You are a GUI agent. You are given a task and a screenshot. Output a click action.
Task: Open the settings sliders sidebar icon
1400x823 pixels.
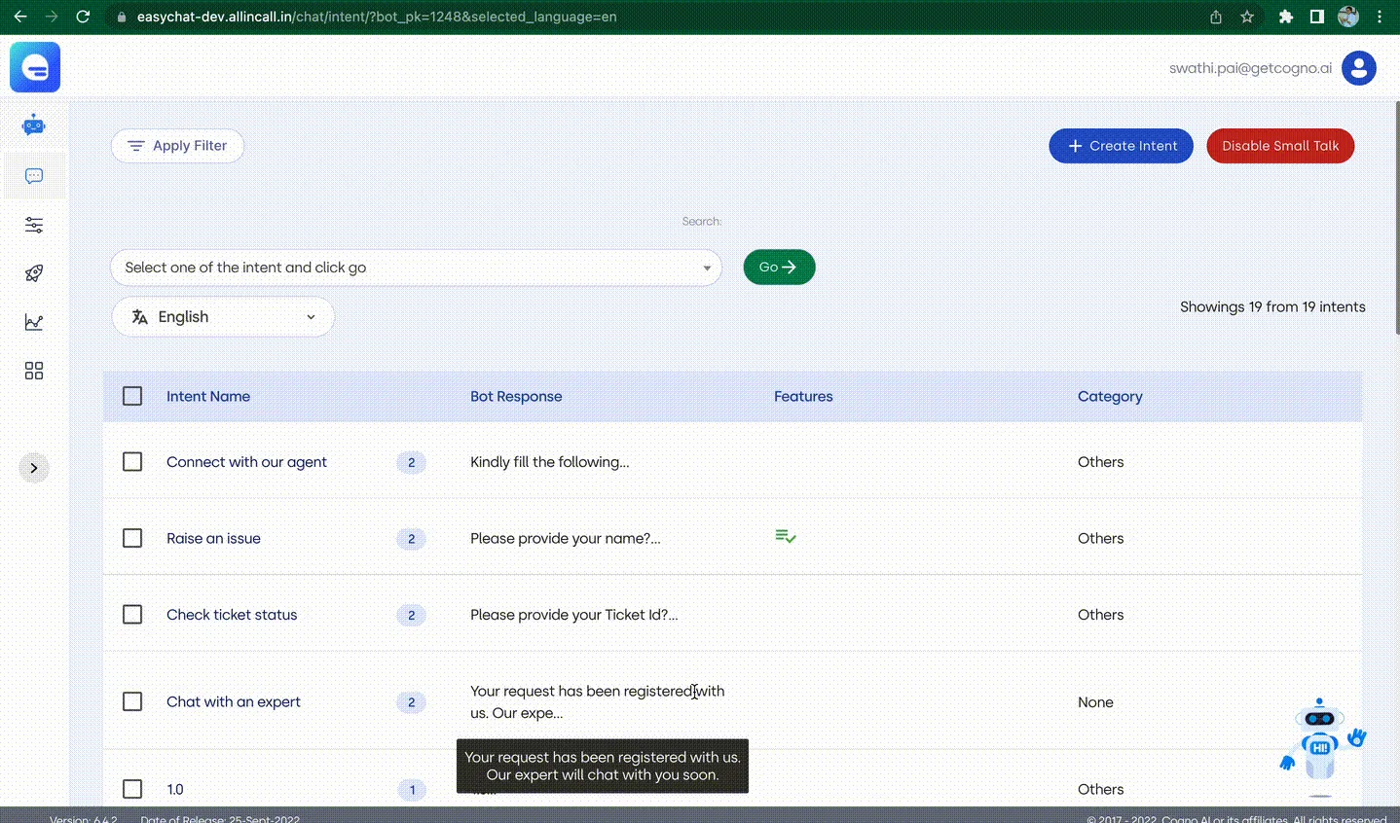[x=34, y=225]
